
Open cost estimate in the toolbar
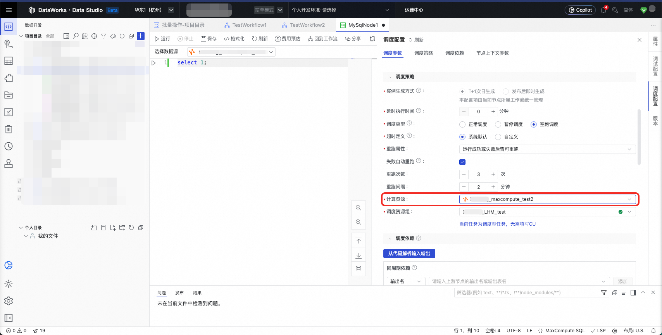pyautogui.click(x=288, y=39)
